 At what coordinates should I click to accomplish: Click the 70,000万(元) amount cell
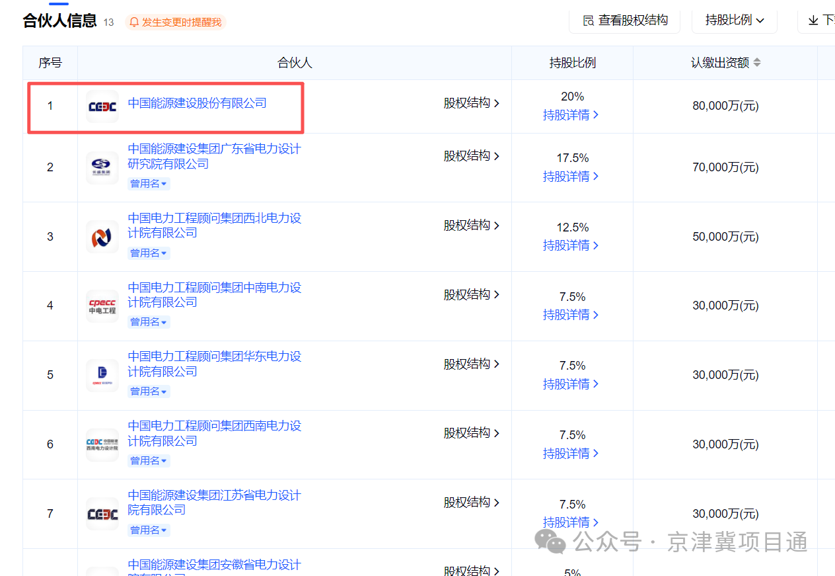coord(725,167)
